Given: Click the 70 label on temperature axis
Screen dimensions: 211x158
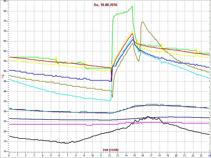Looking at the screenshot, I should coord(4,31).
